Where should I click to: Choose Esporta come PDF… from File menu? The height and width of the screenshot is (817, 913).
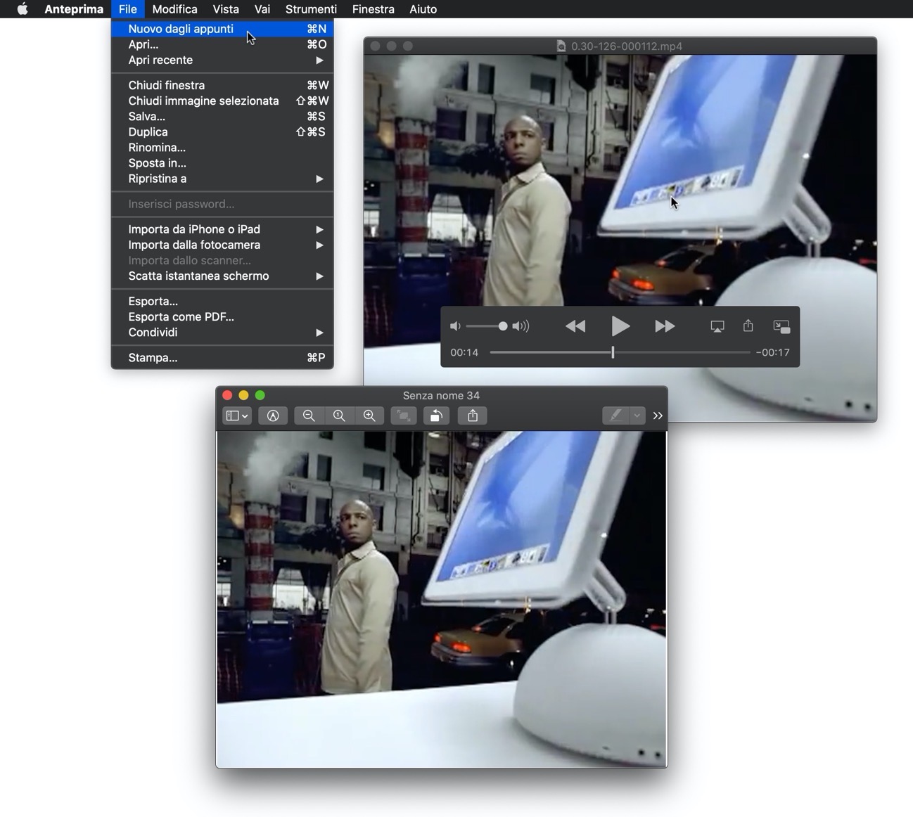[181, 316]
